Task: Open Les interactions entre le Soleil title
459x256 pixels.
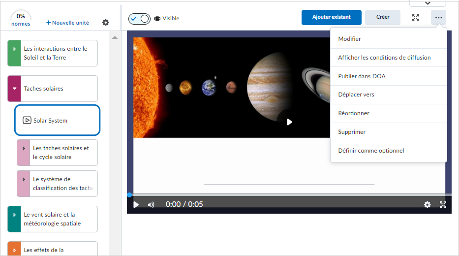Action: [x=56, y=53]
